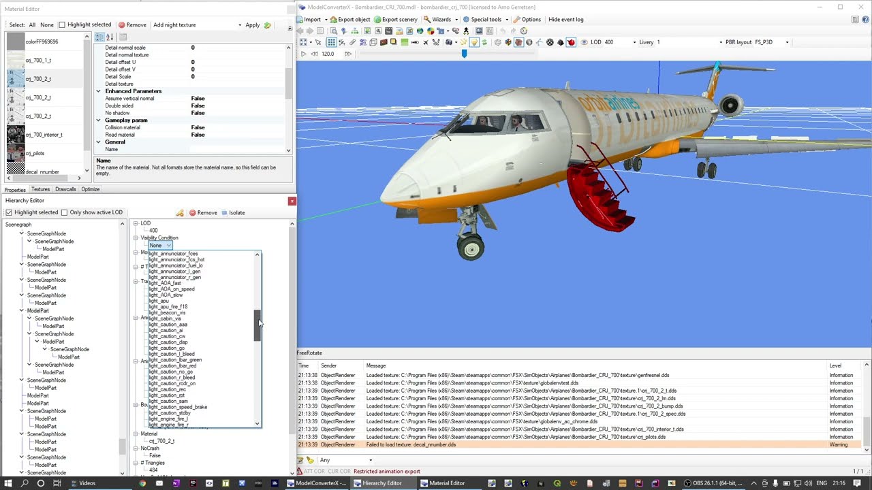Click the green apply icon in Material Editor
This screenshot has width=872, height=490.
[268, 25]
